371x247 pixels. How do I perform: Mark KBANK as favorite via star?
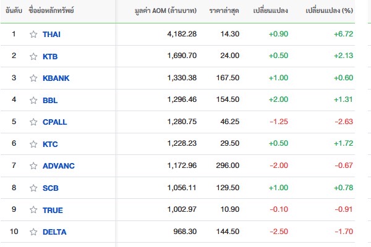(x=33, y=78)
